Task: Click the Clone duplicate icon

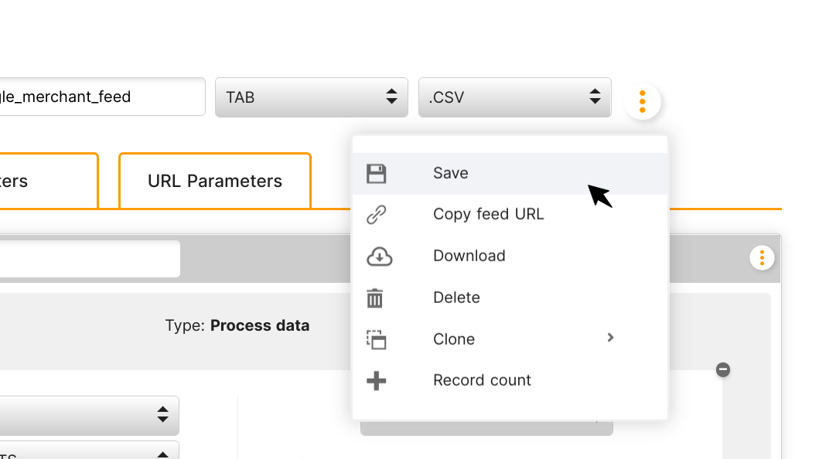Action: [x=377, y=340]
